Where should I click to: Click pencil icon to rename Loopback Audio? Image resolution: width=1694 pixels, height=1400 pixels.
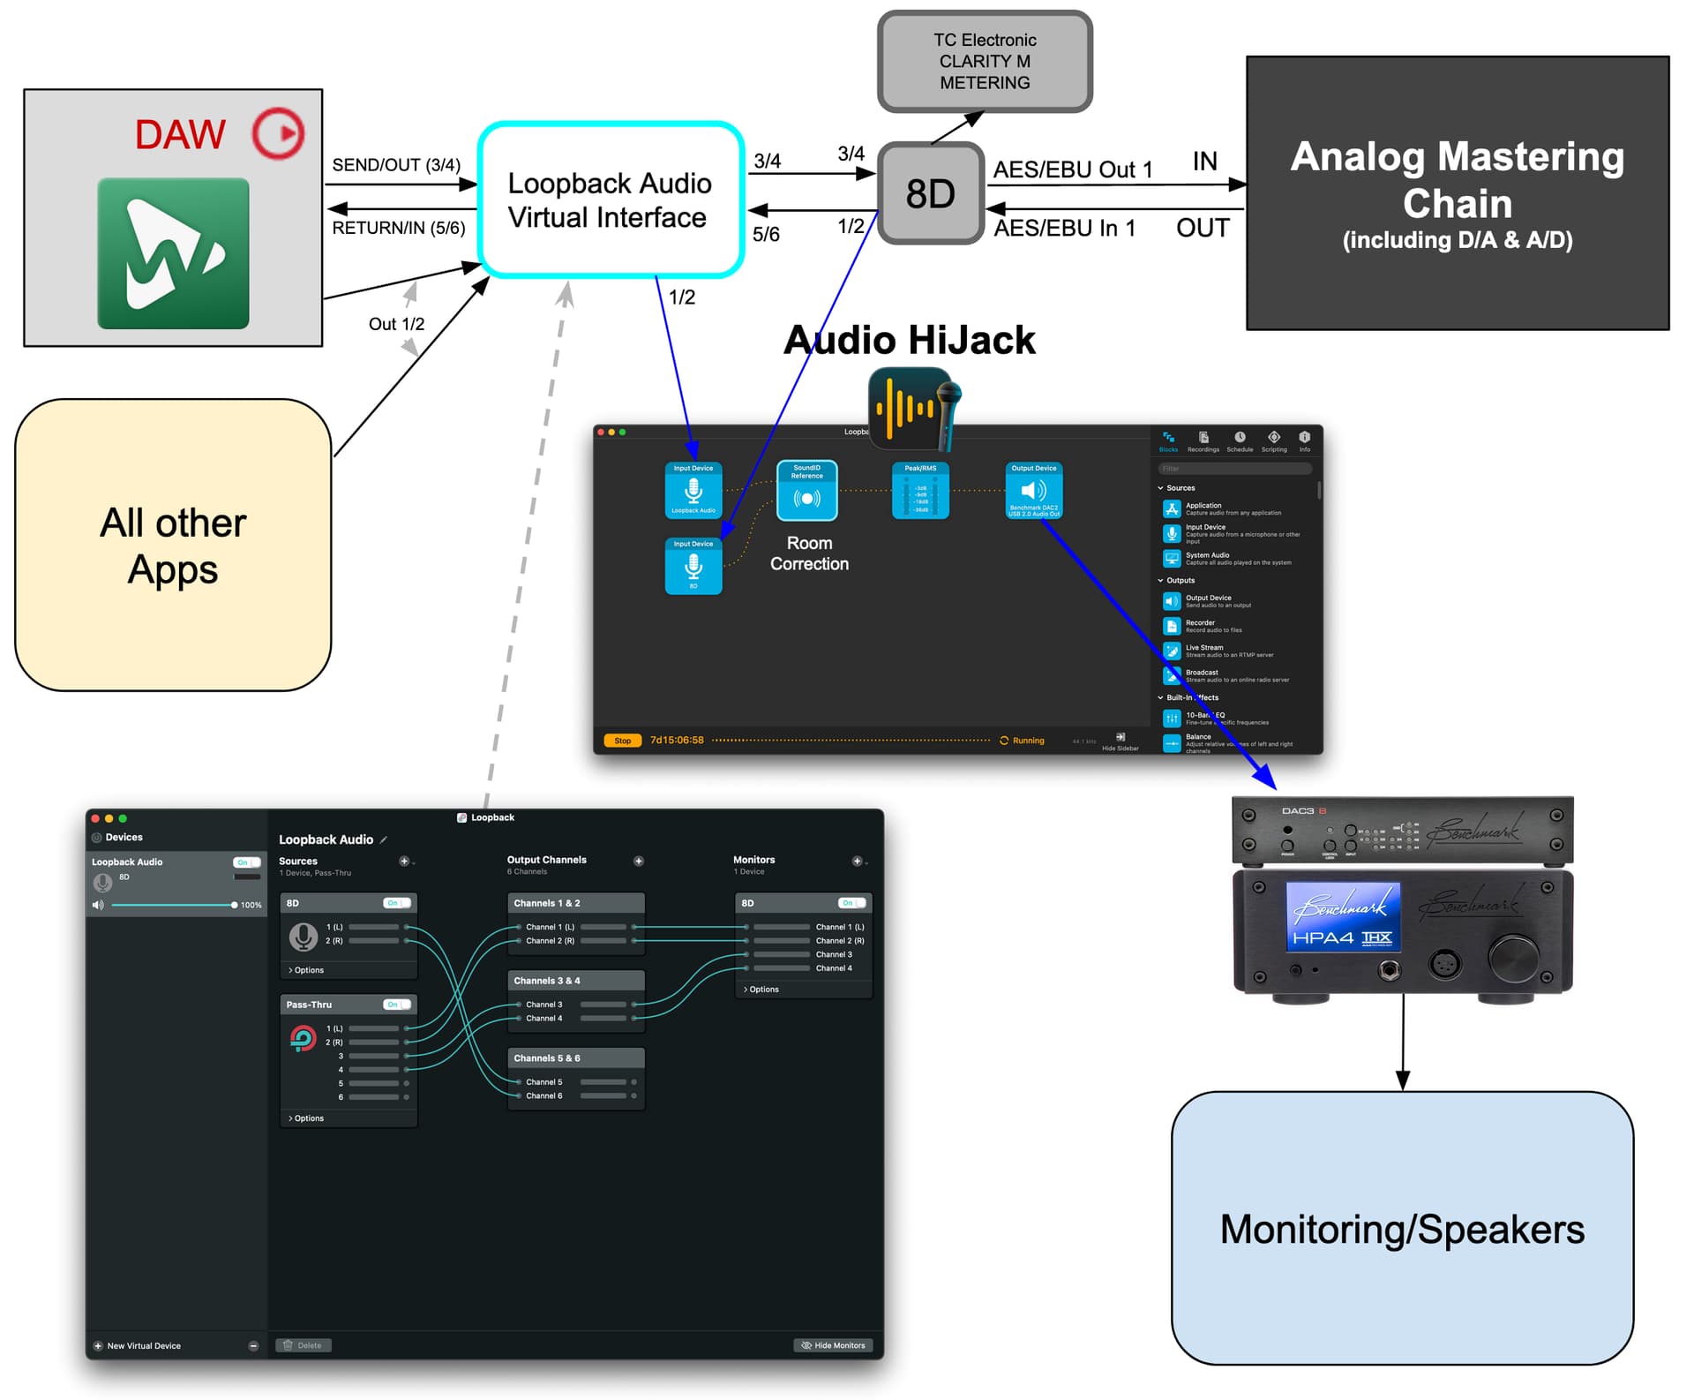coord(384,839)
